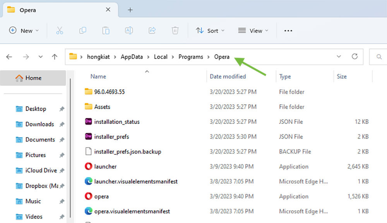Screen dimensions: 387x223
Task: Open the Sort dropdown menu
Action: [210, 31]
